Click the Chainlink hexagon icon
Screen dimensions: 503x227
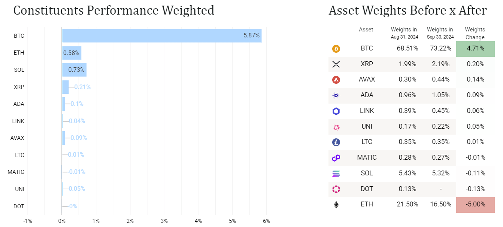[x=336, y=111]
